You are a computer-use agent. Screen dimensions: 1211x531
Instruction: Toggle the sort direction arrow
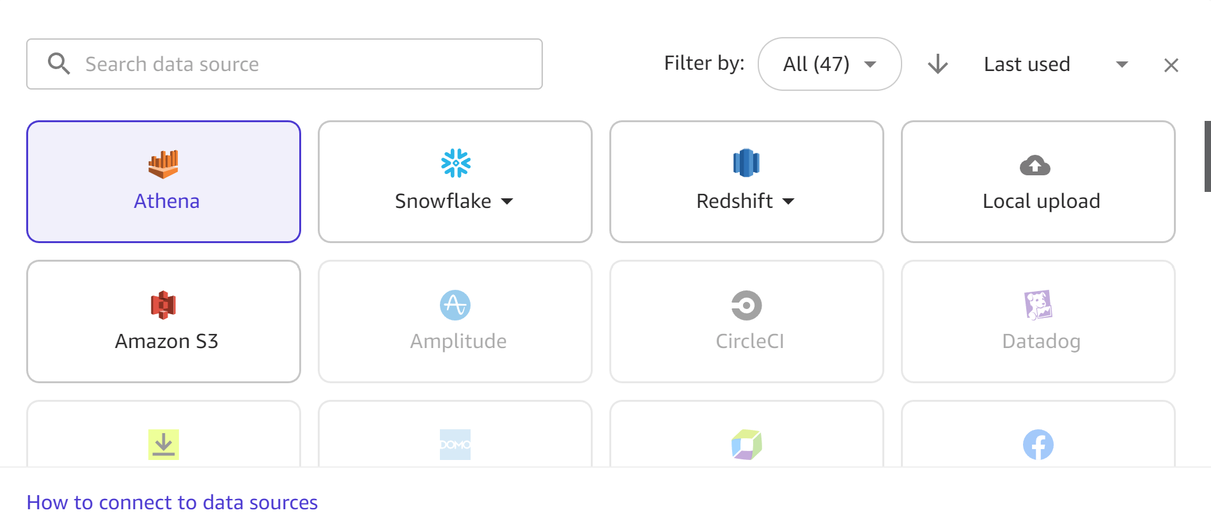point(937,64)
